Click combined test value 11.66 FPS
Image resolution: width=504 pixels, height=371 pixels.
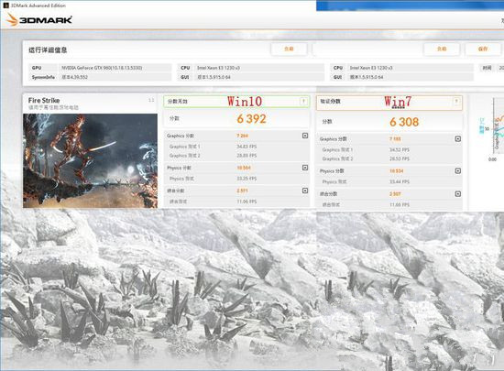400,204
